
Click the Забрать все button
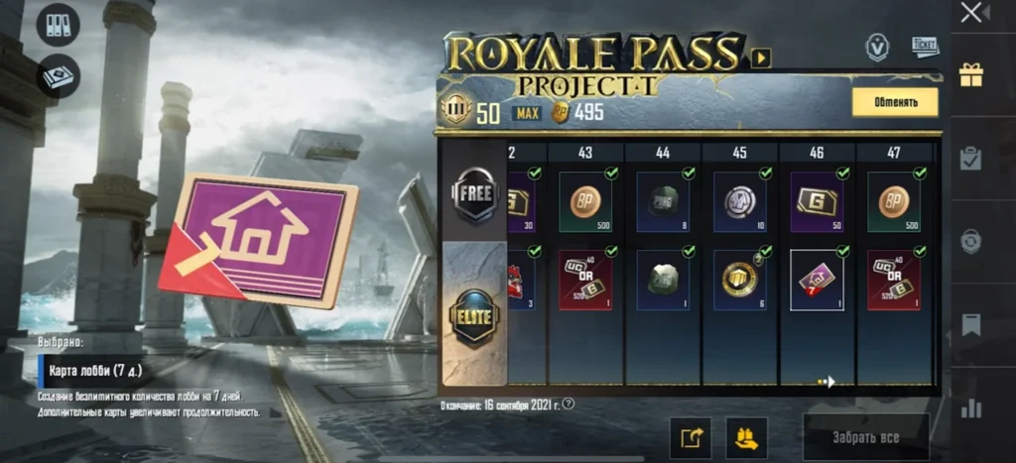[x=865, y=438]
